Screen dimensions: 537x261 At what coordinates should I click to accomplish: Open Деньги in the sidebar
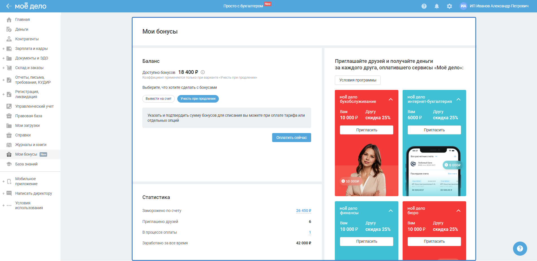[22, 29]
